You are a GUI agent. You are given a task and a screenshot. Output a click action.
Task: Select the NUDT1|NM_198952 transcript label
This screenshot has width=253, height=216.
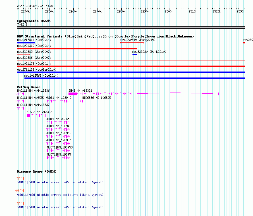58,133
